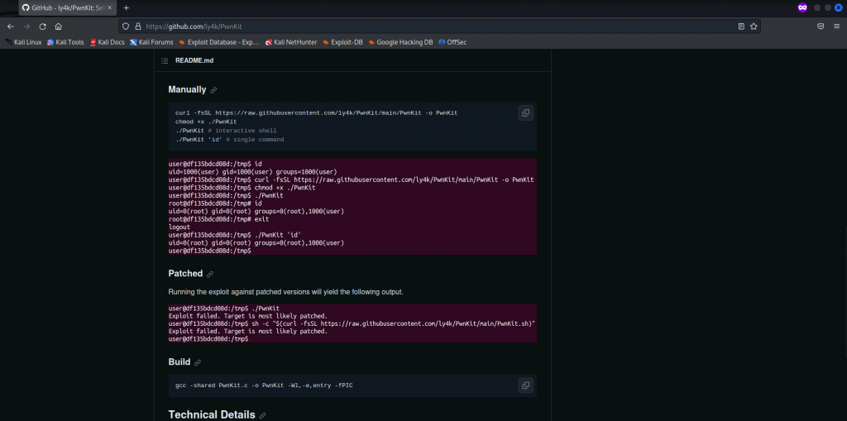Bookmark this page with the star
Image resolution: width=847 pixels, height=421 pixels.
click(754, 26)
